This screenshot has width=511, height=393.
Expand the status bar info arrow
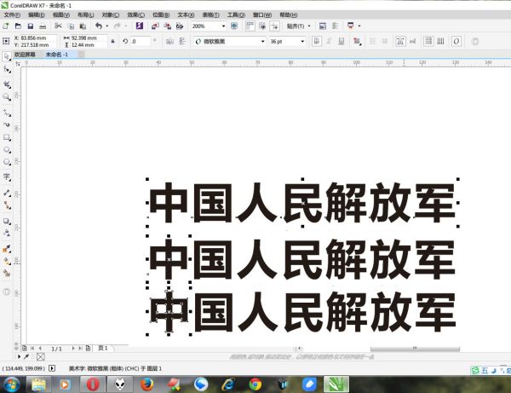point(52,368)
